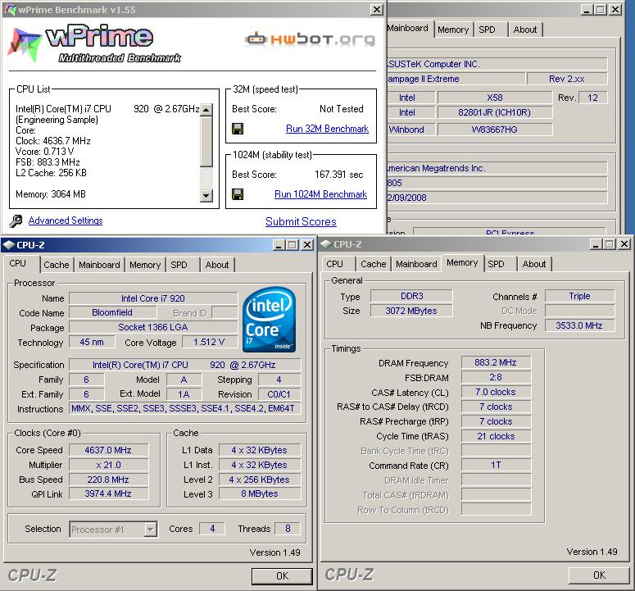Click the 167.391 sec best score
Image resolution: width=635 pixels, height=591 pixels.
point(339,175)
